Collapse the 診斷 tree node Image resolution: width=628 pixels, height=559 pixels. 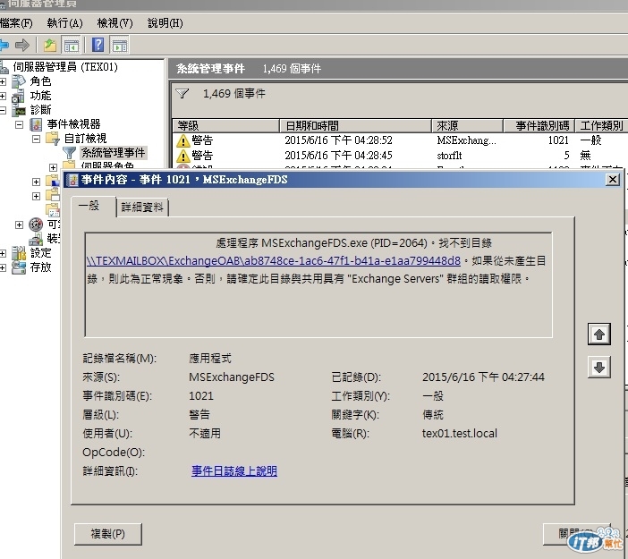[x=3, y=110]
